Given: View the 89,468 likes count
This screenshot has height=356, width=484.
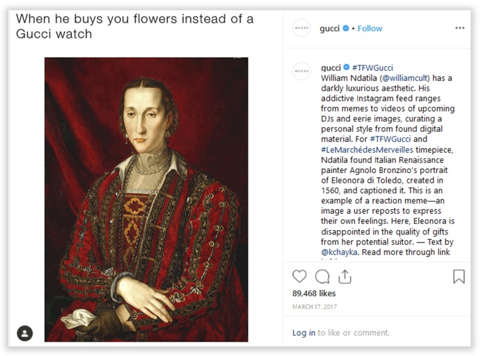Looking at the screenshot, I should [314, 293].
